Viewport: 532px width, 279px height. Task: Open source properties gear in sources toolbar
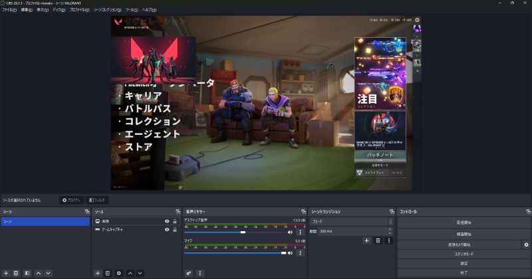pos(119,273)
